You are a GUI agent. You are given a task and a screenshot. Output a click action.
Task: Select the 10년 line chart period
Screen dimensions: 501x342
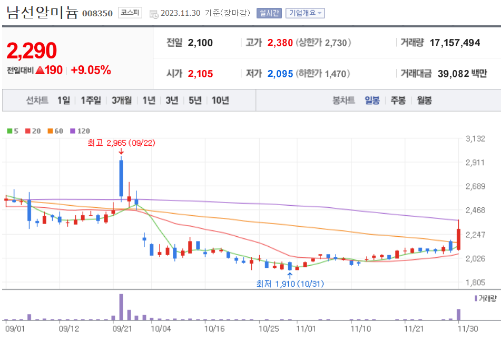(220, 100)
